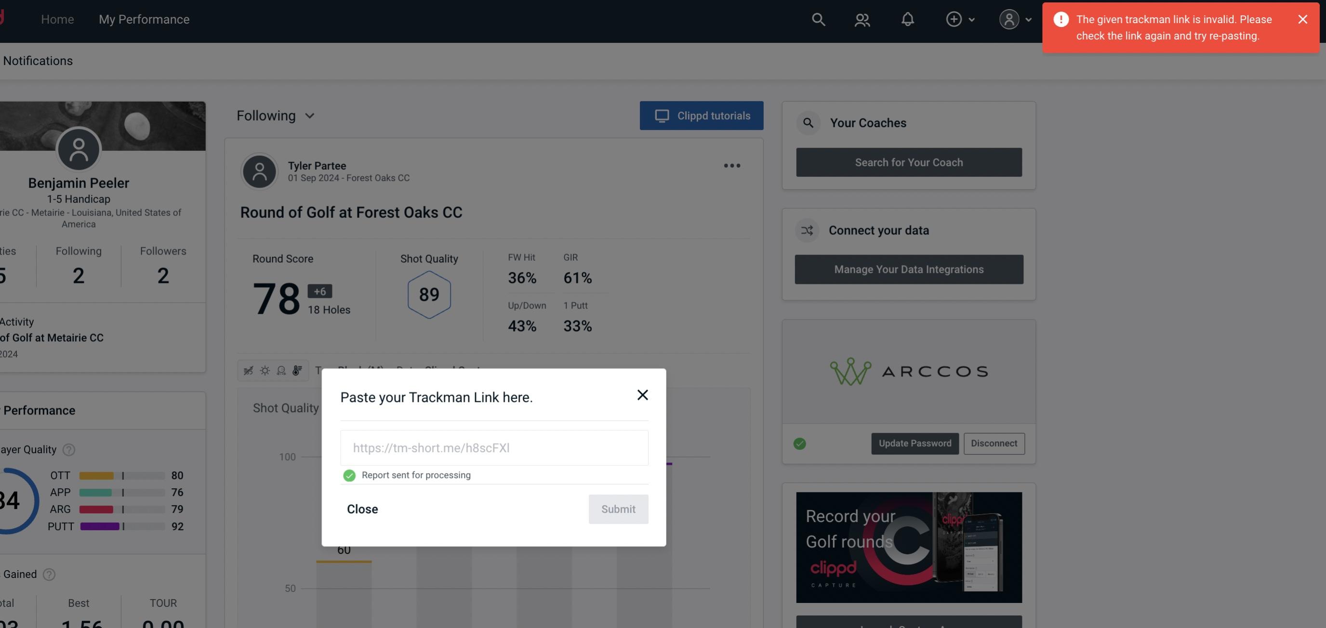The image size is (1326, 628).
Task: Click the notifications bell icon
Action: point(907,19)
